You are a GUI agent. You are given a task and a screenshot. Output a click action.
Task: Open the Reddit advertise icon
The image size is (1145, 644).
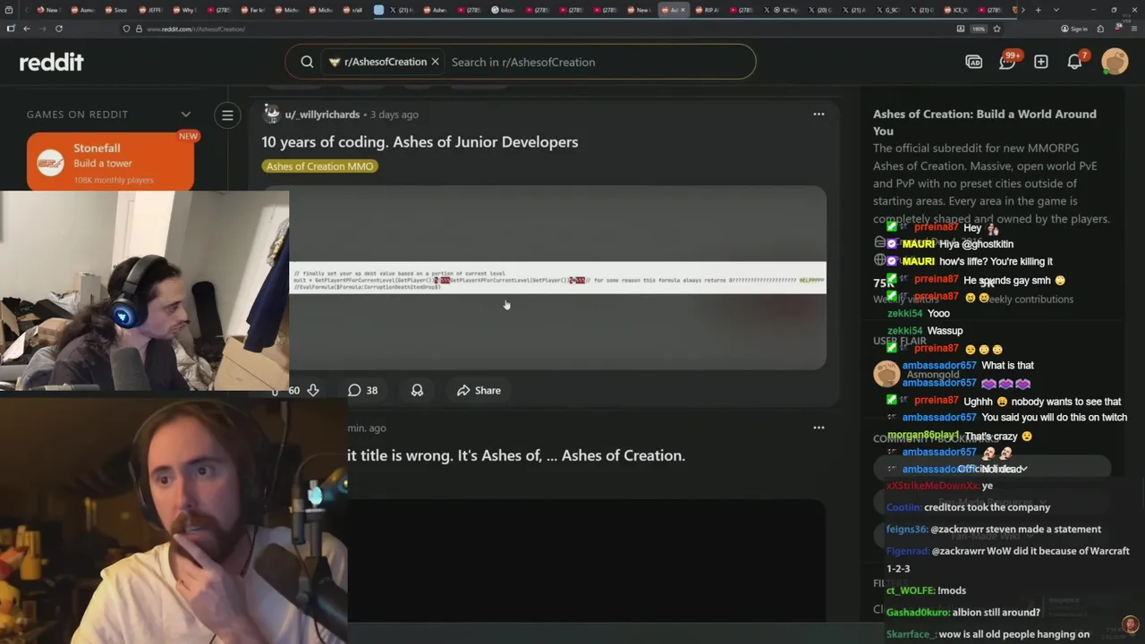pos(973,62)
